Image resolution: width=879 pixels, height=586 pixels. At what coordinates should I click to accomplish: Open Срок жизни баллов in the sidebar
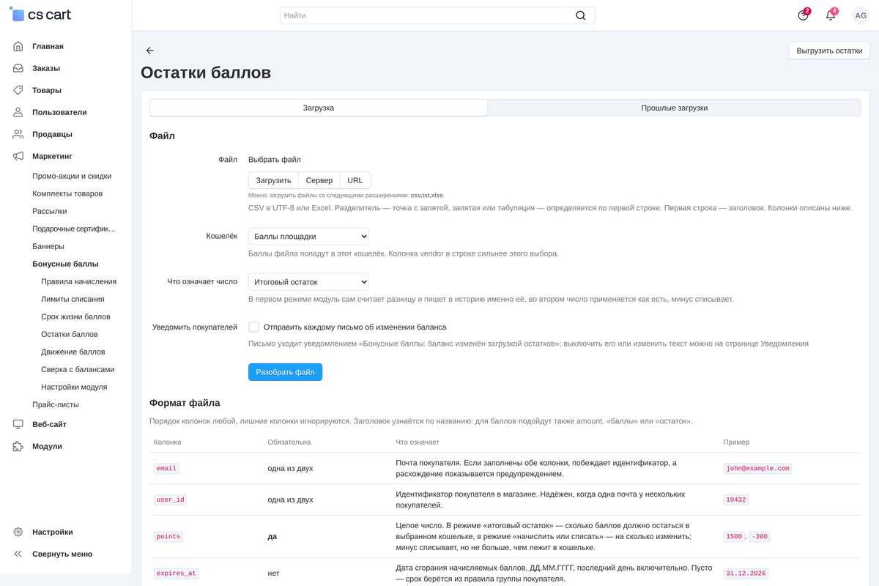pos(75,316)
